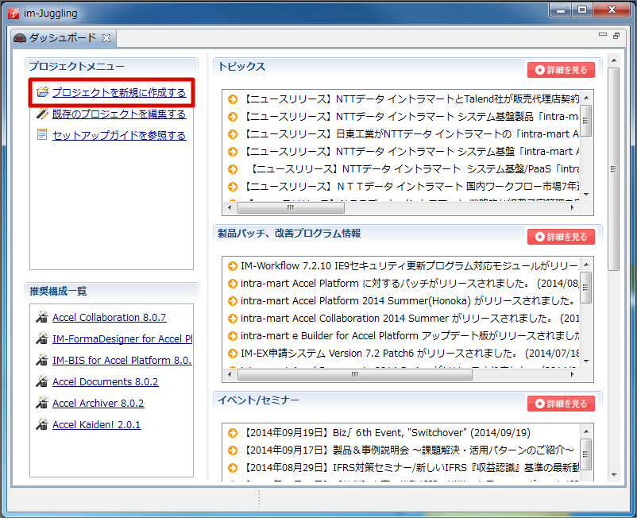Minimize the dashboard view panel
The width and height of the screenshot is (637, 518).
(602, 37)
